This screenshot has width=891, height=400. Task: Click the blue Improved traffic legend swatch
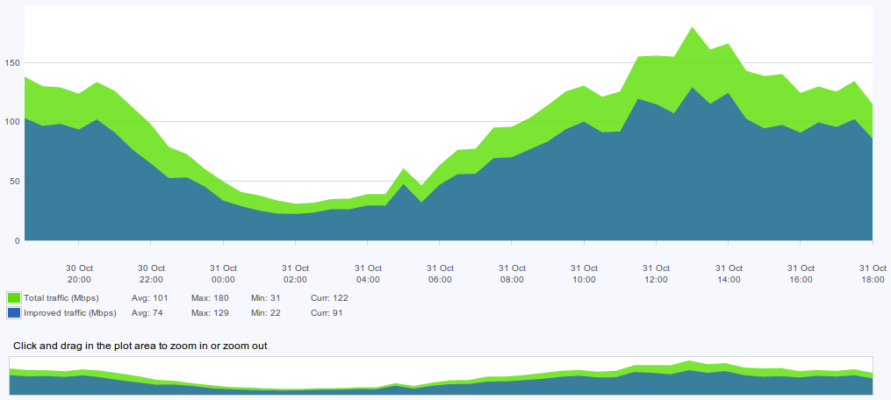pos(14,313)
